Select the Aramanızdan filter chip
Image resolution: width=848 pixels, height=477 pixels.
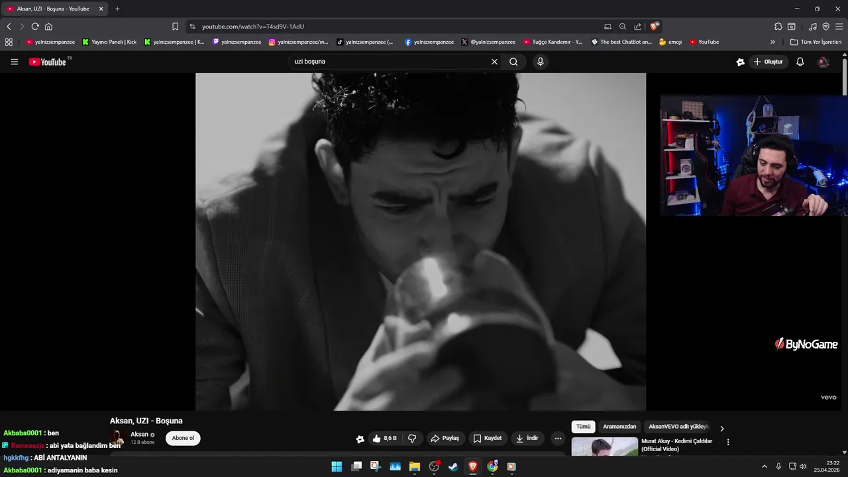pos(619,427)
